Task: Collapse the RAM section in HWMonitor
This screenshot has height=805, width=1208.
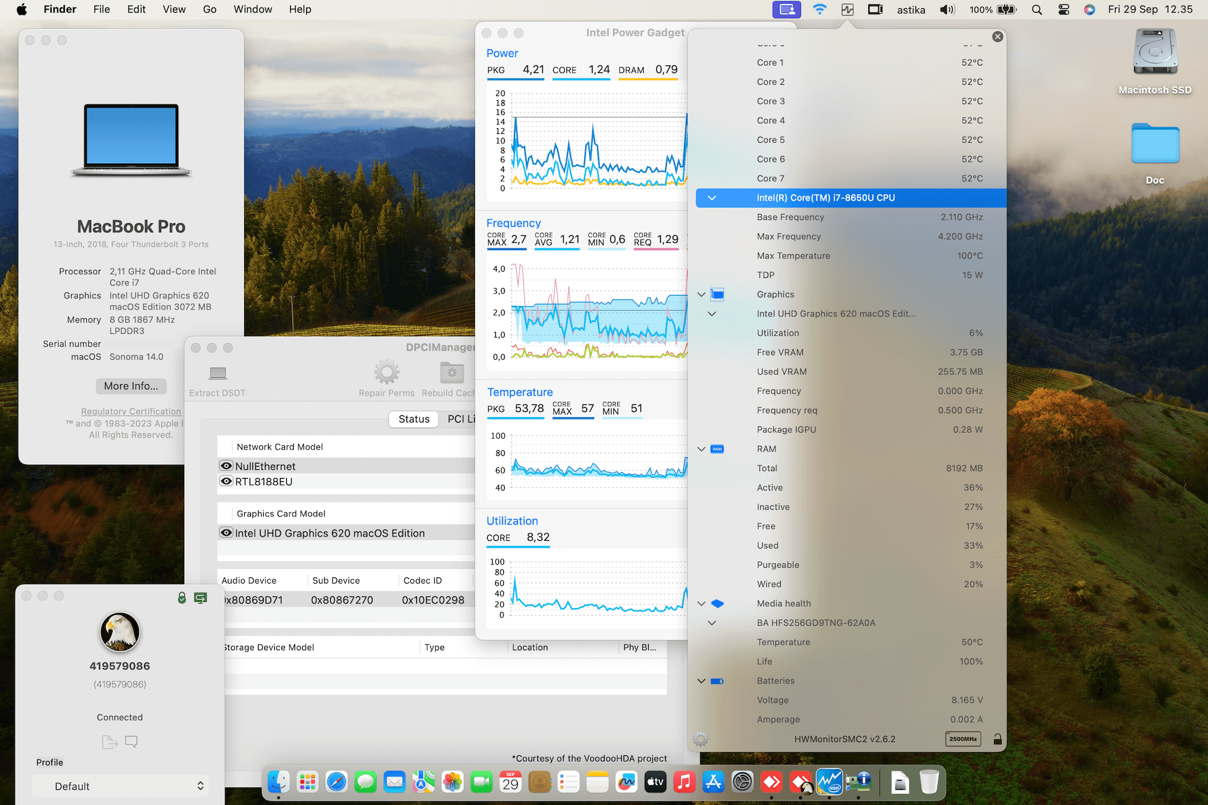Action: [701, 448]
